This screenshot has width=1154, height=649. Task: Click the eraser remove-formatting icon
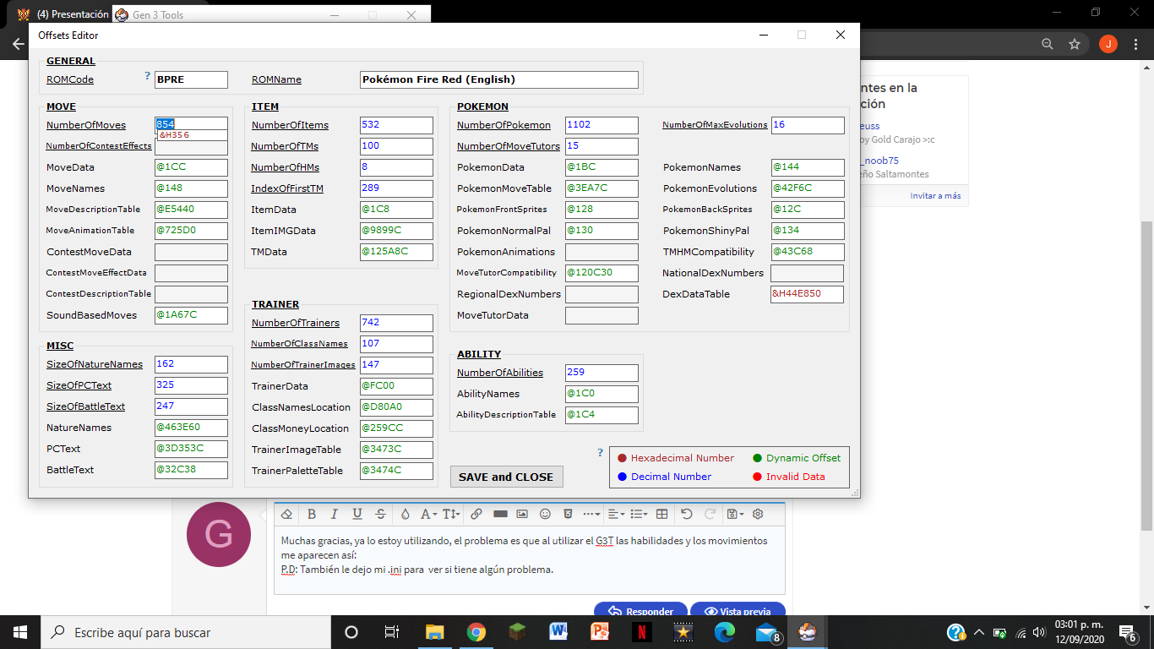pos(286,514)
